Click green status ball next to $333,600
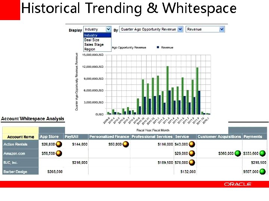Screen dimensions: 269x201 263,153
